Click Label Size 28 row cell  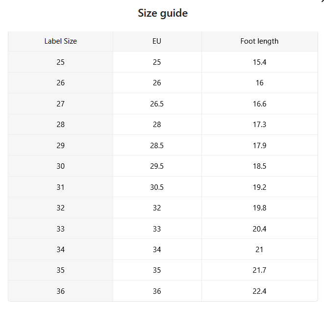(x=61, y=125)
